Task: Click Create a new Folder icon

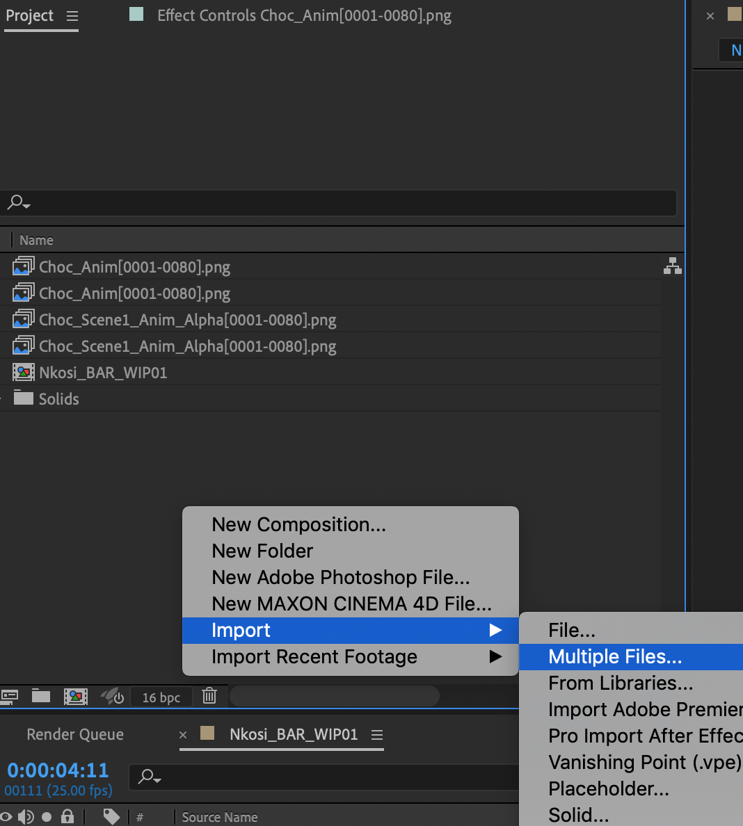Action: (x=40, y=696)
